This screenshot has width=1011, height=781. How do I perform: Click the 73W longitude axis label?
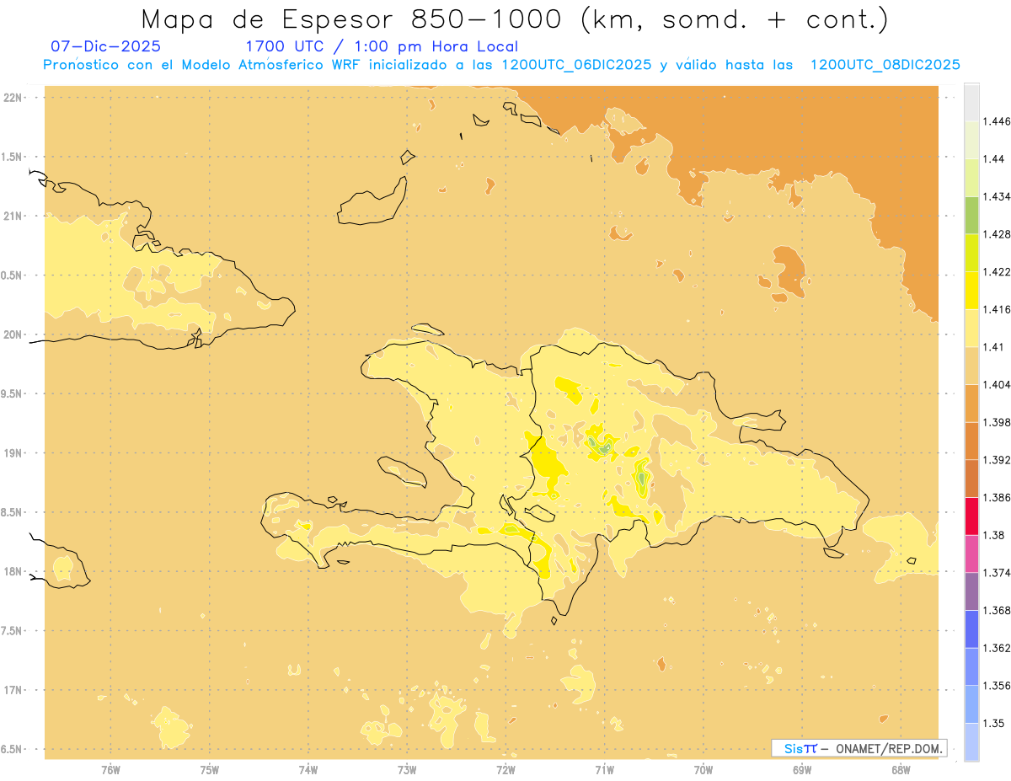pos(407,769)
